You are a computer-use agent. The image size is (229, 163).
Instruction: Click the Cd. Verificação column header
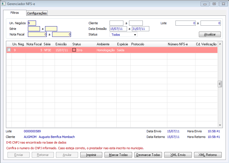pyautogui.click(x=206, y=44)
